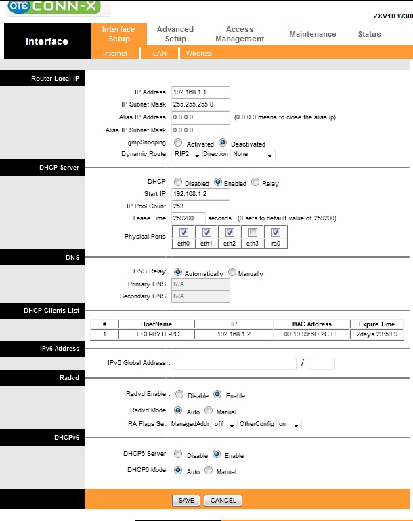
Task: Set Radvd Enable to Disable
Action: point(179,394)
